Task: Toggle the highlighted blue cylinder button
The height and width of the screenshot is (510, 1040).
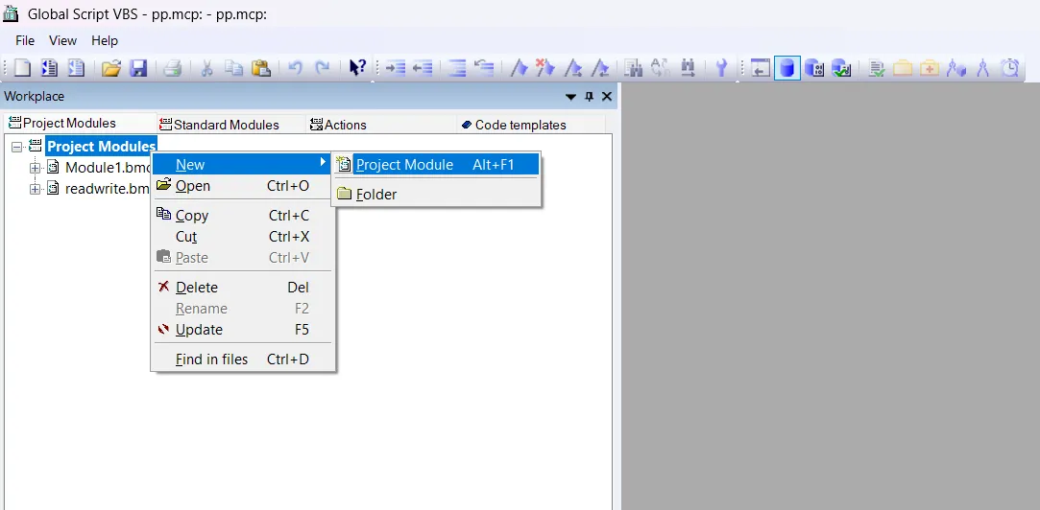Action: (787, 67)
